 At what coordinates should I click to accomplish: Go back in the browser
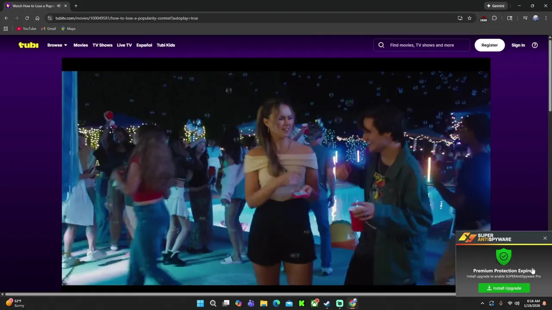pyautogui.click(x=6, y=18)
